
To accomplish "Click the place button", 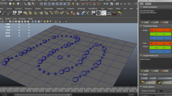I will point(164,82).
